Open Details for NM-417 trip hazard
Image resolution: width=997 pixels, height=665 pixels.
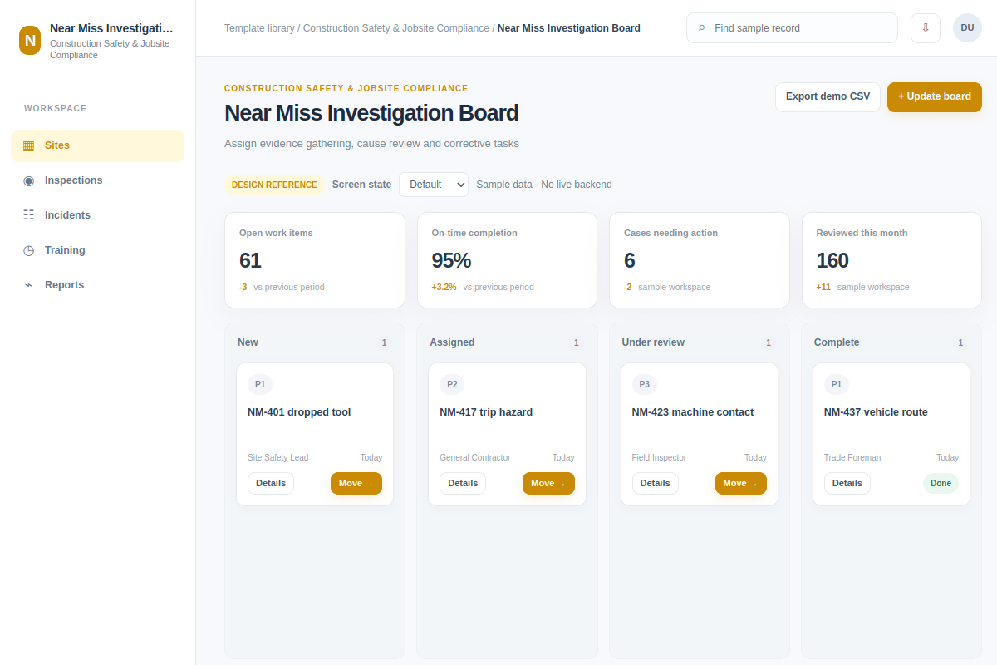[463, 483]
